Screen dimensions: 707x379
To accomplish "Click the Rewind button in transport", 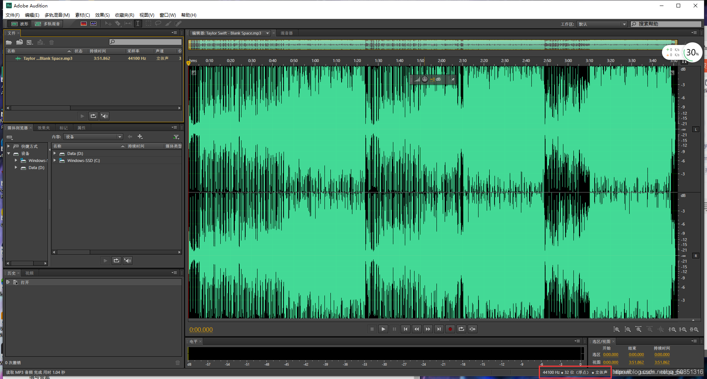I will [x=417, y=329].
